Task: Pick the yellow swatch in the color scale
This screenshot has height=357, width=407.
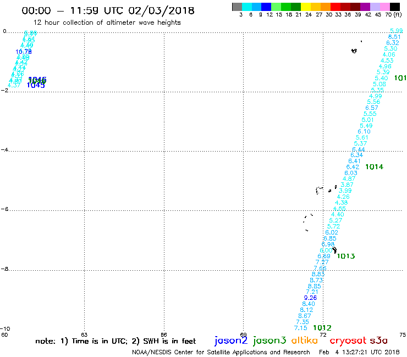Action: tap(306, 7)
